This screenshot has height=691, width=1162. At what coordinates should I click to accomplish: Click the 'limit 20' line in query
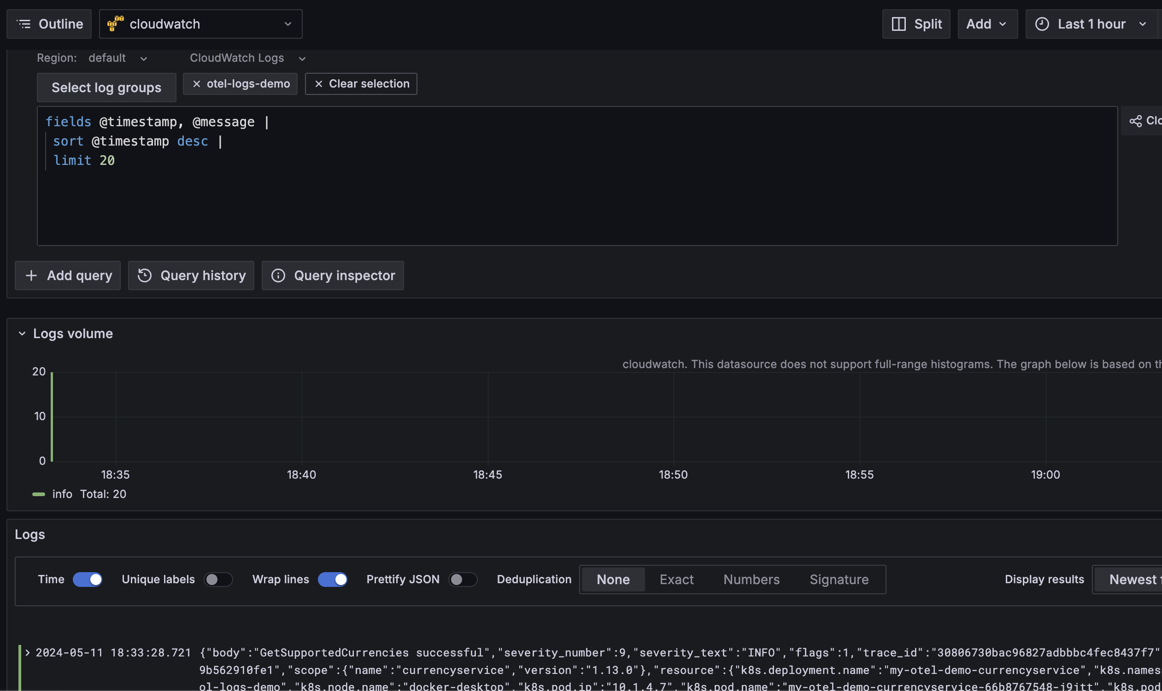click(84, 161)
